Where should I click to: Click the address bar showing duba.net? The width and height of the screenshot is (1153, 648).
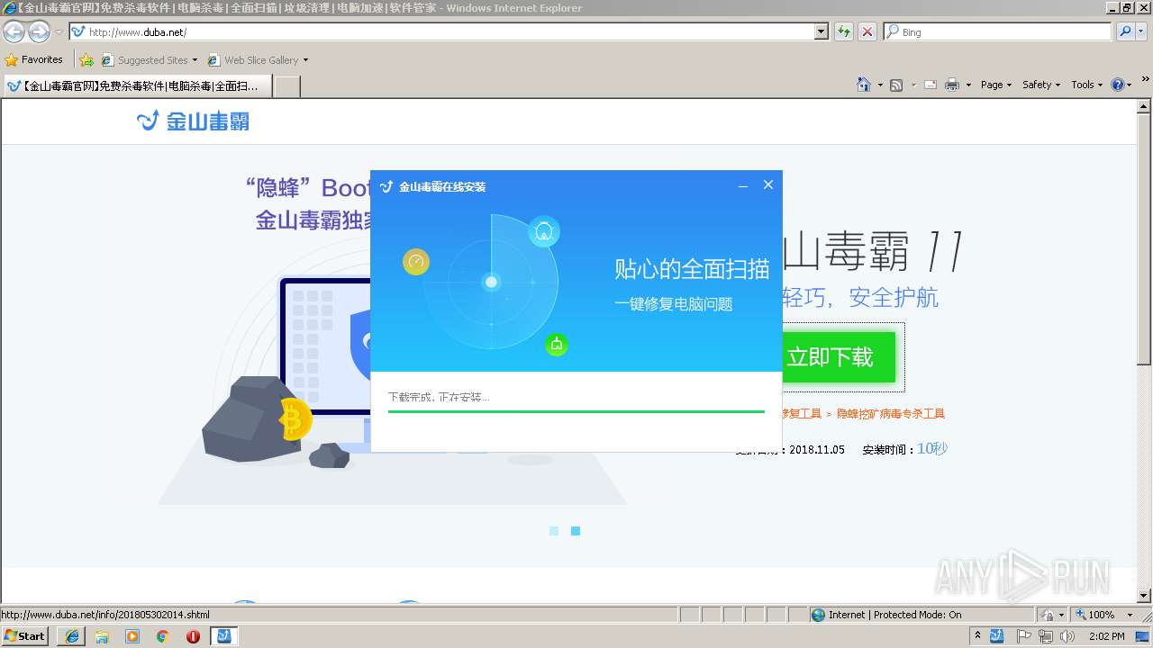coord(441,31)
